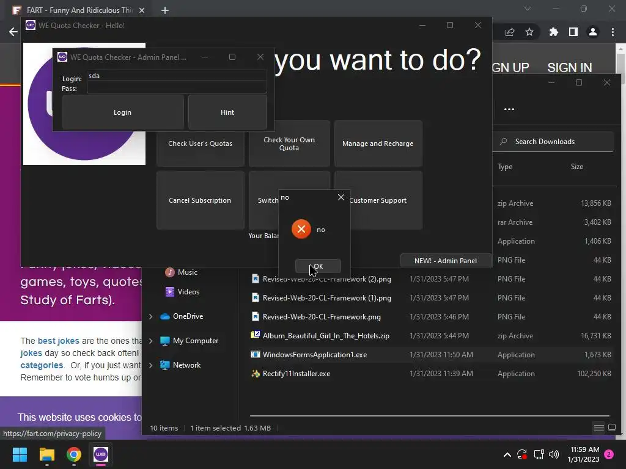Viewport: 626px width, 469px height.
Task: Open Customer Support button
Action: coord(386,200)
